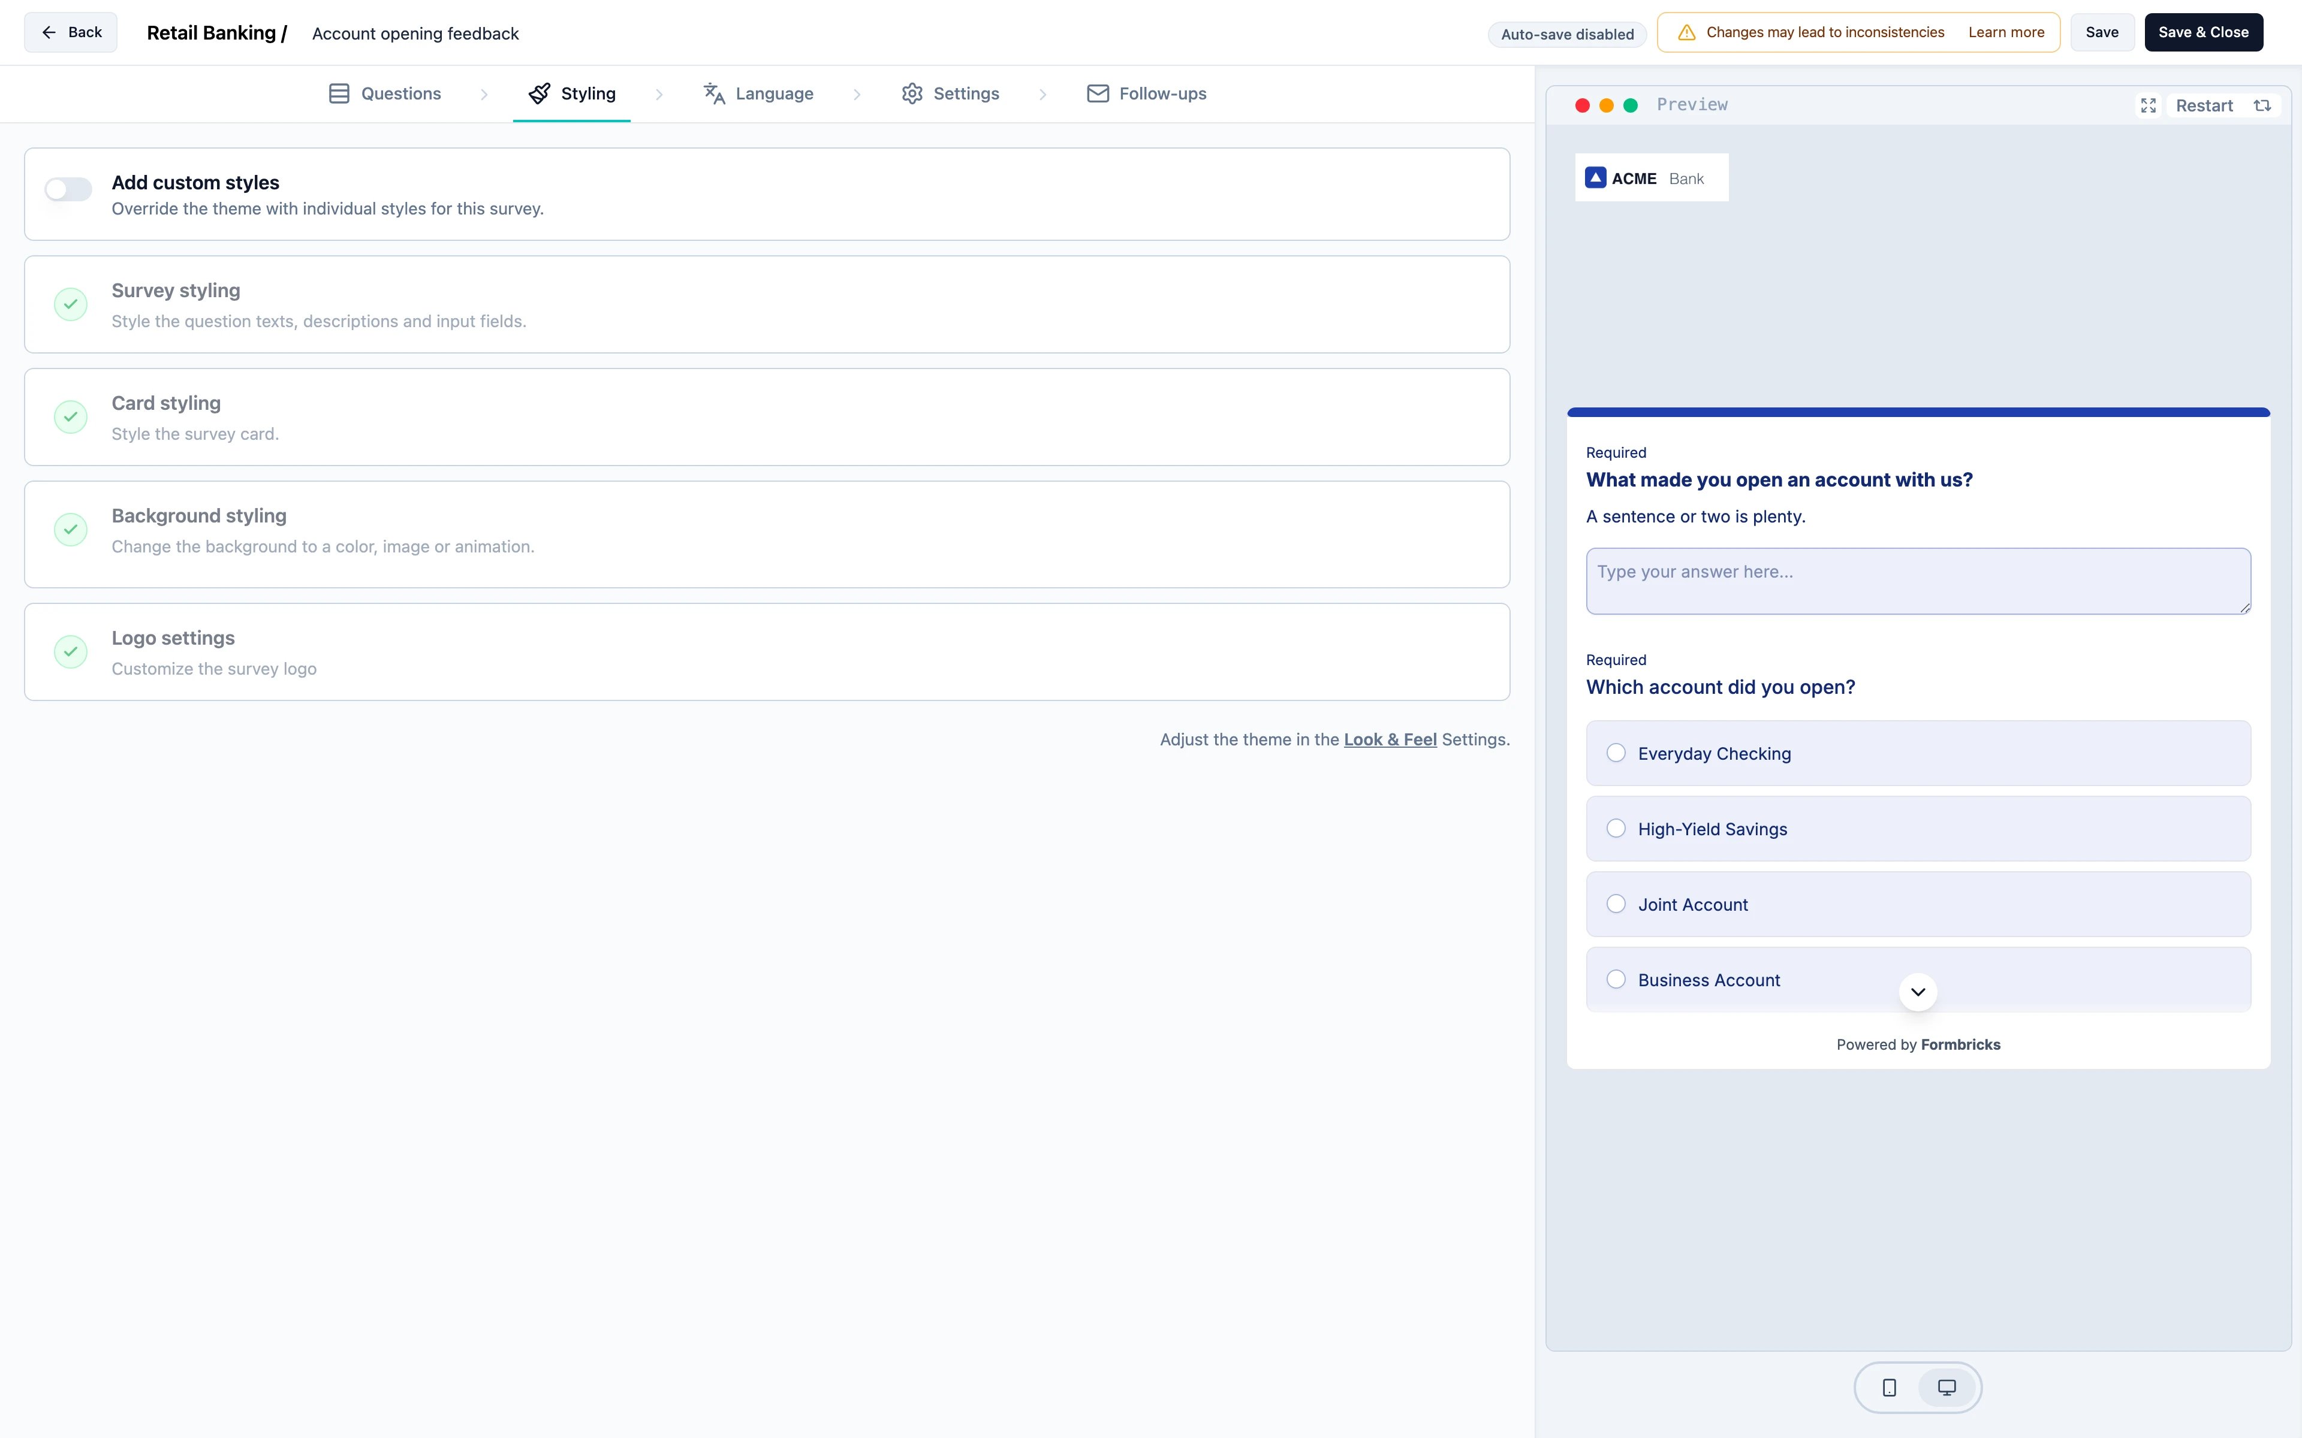Screen dimensions: 2302x1438
Task: Click the Type your answer here field
Action: point(1918,581)
